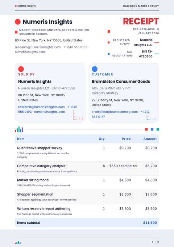Click the Amount column header

coord(150,139)
